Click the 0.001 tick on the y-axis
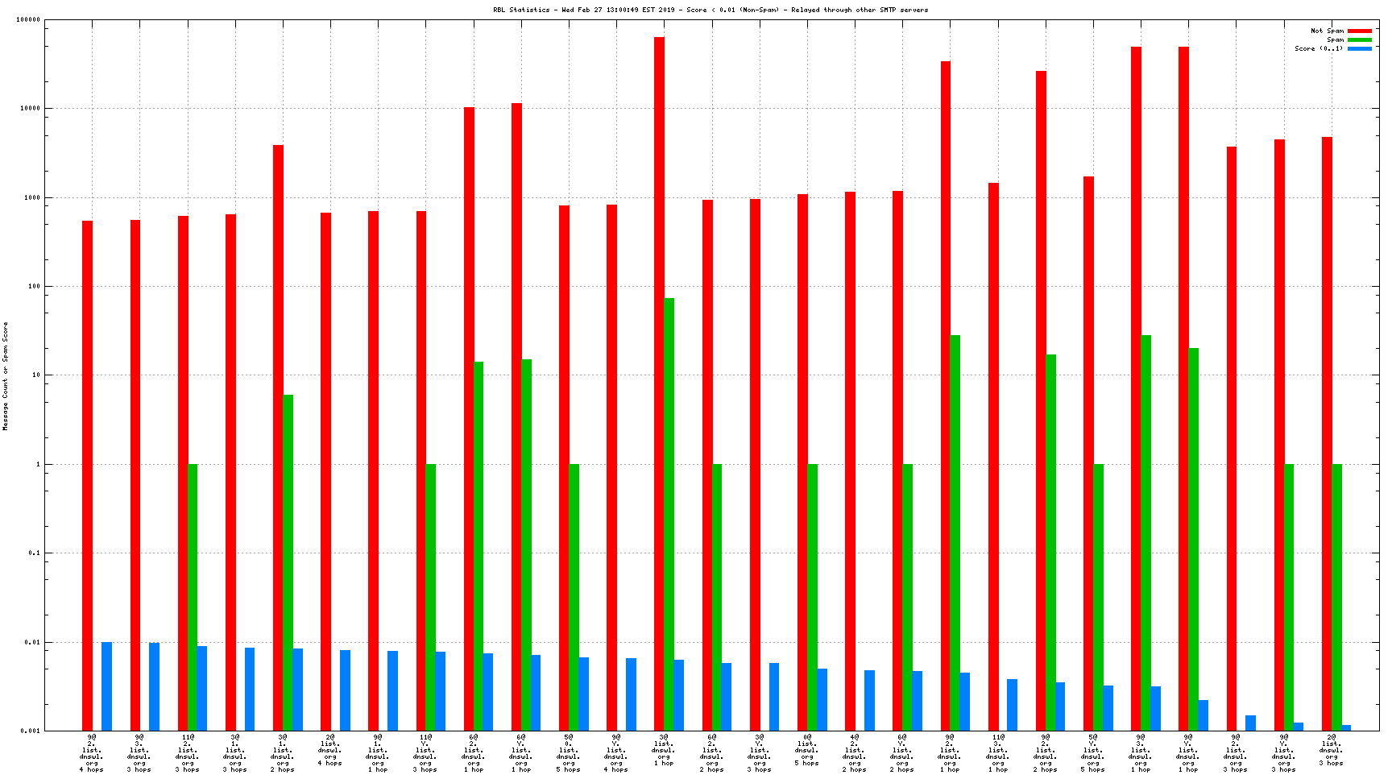Viewport: 1392px width, 783px height. pyautogui.click(x=31, y=731)
